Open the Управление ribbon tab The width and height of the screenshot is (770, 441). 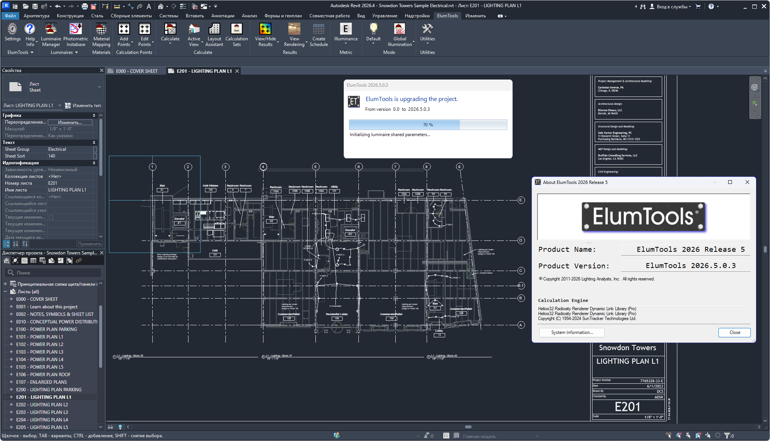384,16
